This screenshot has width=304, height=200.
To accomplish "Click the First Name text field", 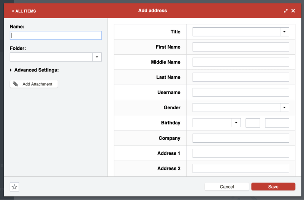I will [x=241, y=47].
